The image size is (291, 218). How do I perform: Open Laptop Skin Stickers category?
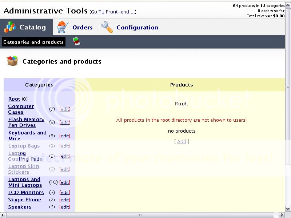pos(24,169)
